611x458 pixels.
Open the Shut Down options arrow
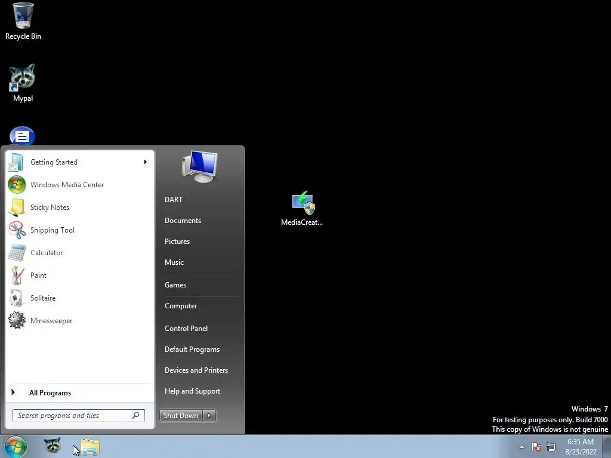(x=209, y=416)
